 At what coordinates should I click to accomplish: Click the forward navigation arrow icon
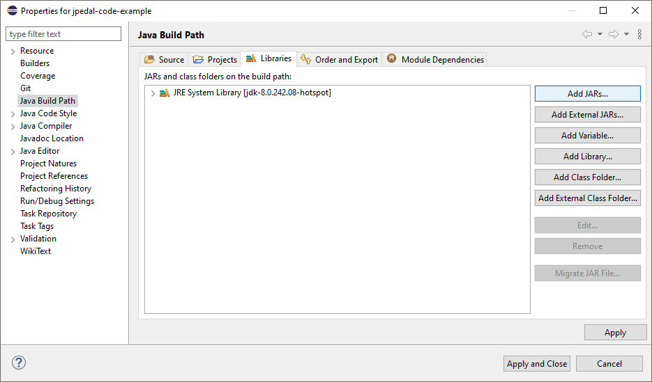pyautogui.click(x=613, y=34)
